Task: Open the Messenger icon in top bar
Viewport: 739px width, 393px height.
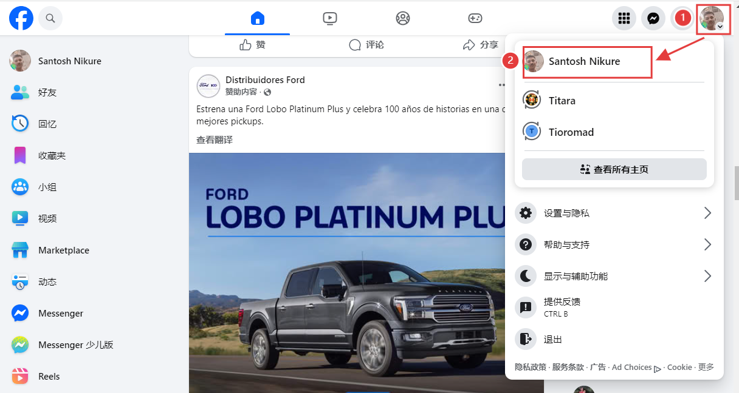Action: coord(653,18)
